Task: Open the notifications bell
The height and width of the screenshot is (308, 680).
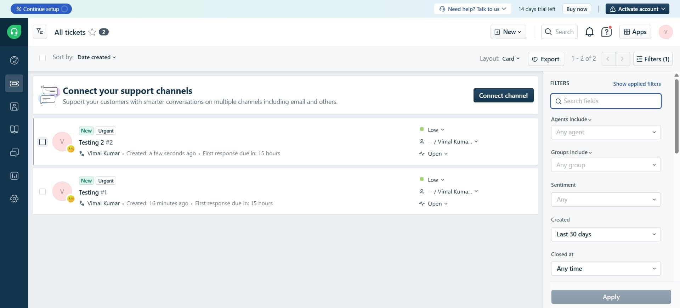Action: [589, 32]
